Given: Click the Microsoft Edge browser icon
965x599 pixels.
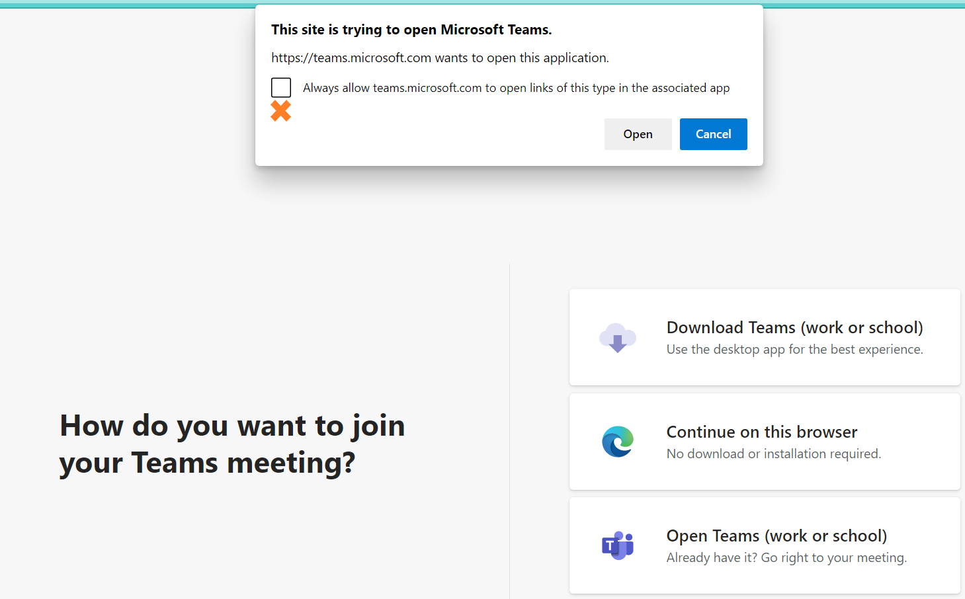Looking at the screenshot, I should point(618,442).
